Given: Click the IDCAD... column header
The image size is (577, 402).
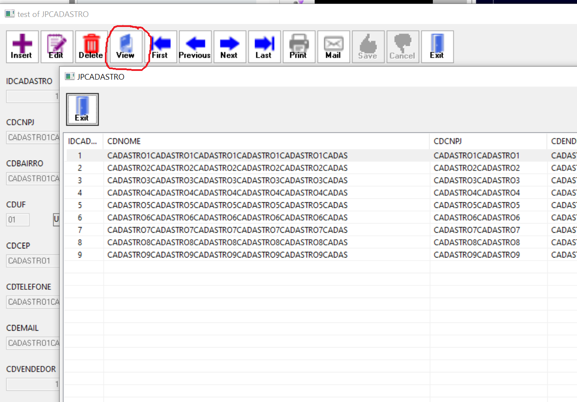Looking at the screenshot, I should [83, 141].
